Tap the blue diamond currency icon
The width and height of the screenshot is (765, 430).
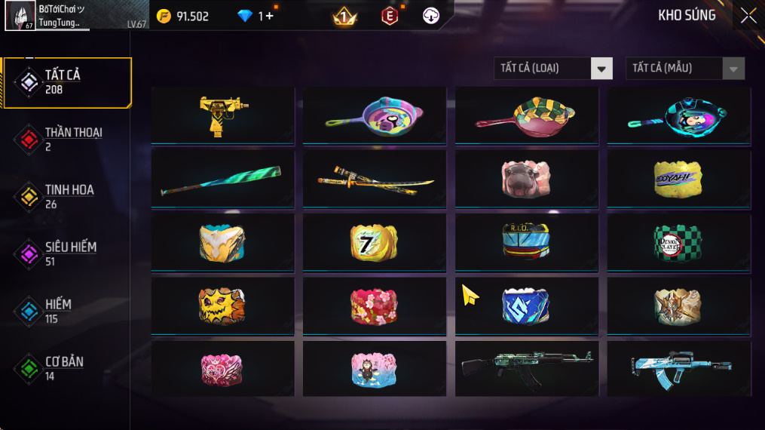click(x=244, y=16)
